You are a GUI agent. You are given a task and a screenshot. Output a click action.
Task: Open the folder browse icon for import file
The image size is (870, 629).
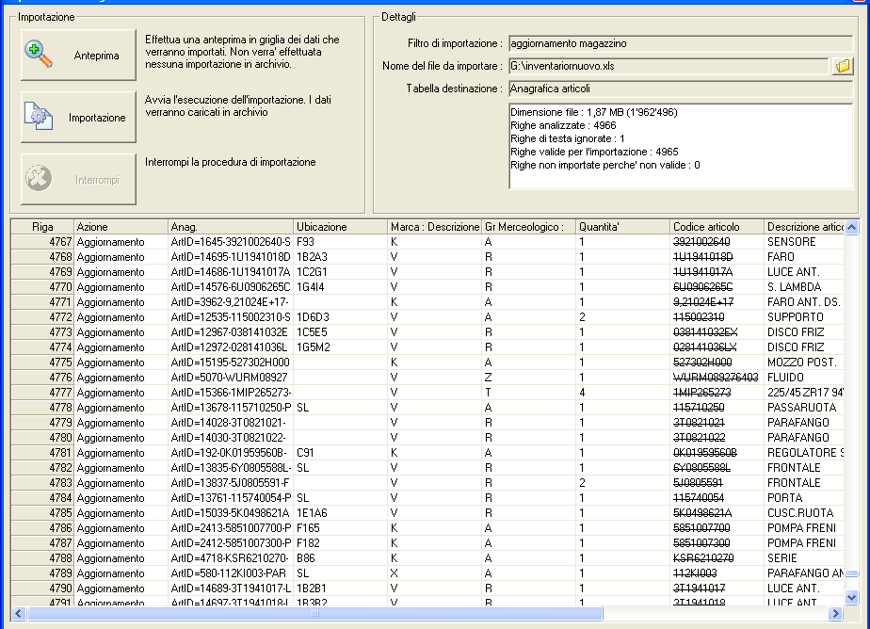point(843,66)
